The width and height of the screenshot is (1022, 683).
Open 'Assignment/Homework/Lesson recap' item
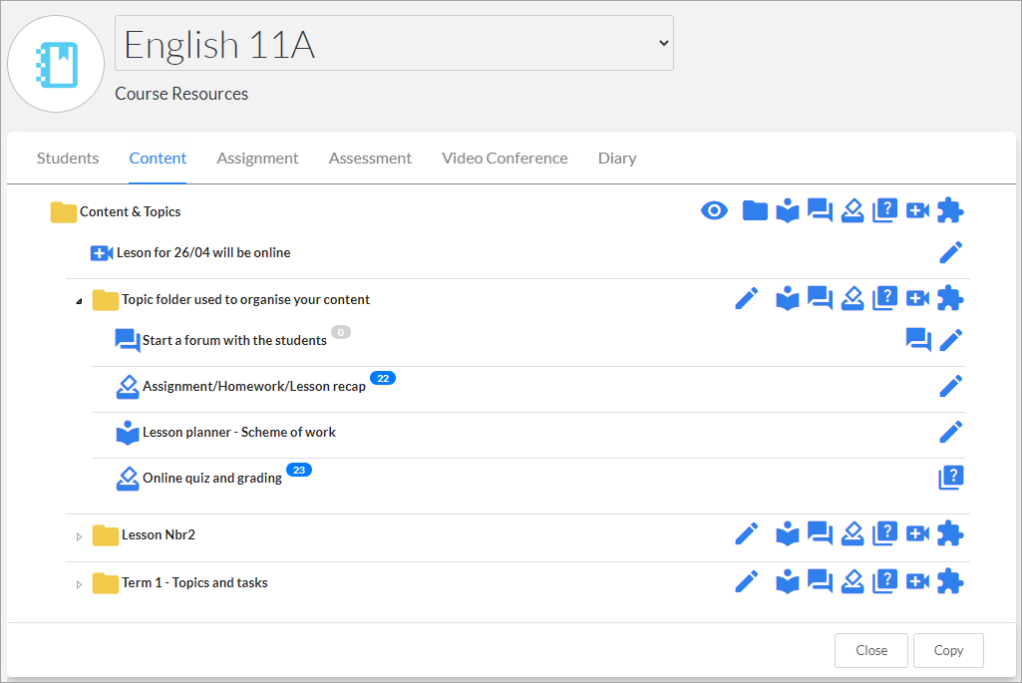pos(254,387)
